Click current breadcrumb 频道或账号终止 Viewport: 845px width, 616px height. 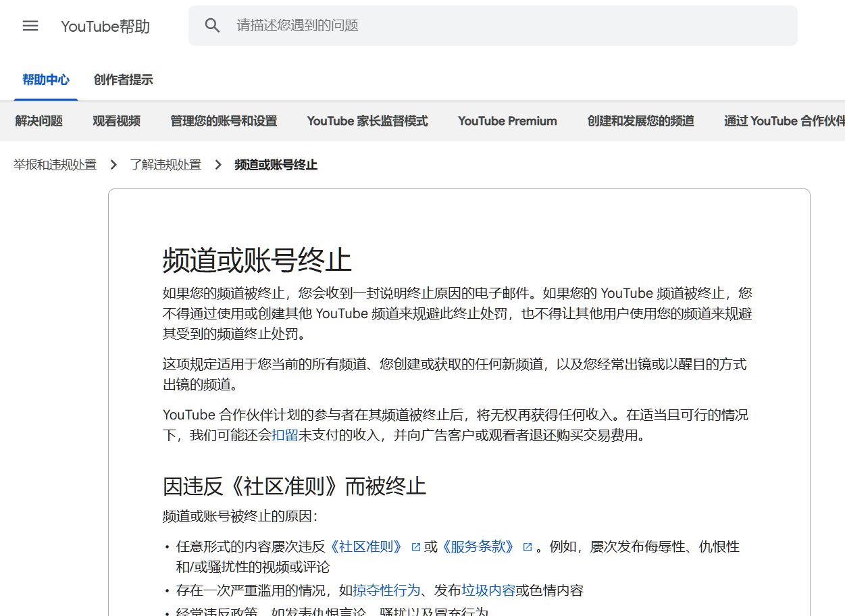point(276,165)
